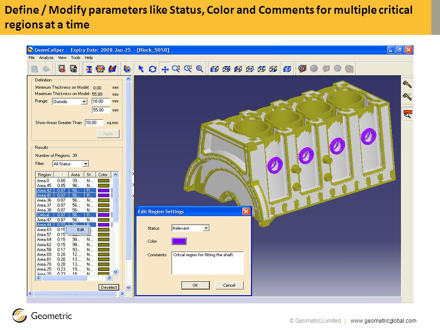The image size is (440, 330).
Task: Click the view cube icon beside the solid blue cube
Action: [273, 69]
